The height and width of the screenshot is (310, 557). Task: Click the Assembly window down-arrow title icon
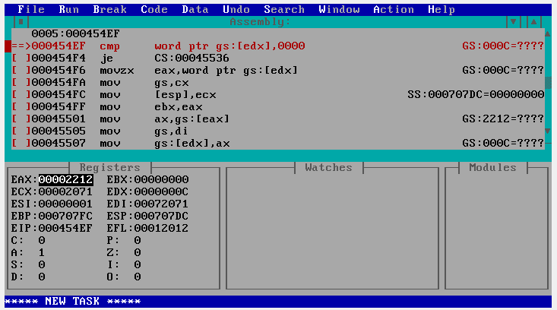(x=514, y=22)
